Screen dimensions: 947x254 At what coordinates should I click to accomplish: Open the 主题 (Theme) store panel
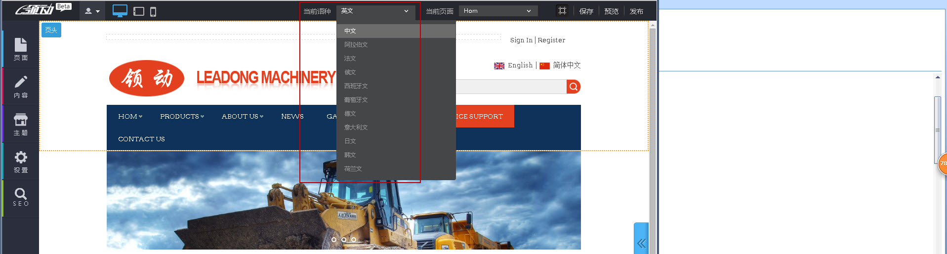(x=20, y=124)
